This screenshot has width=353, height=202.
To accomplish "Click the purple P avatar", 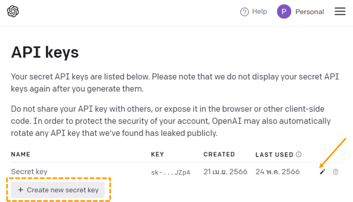I will point(284,12).
